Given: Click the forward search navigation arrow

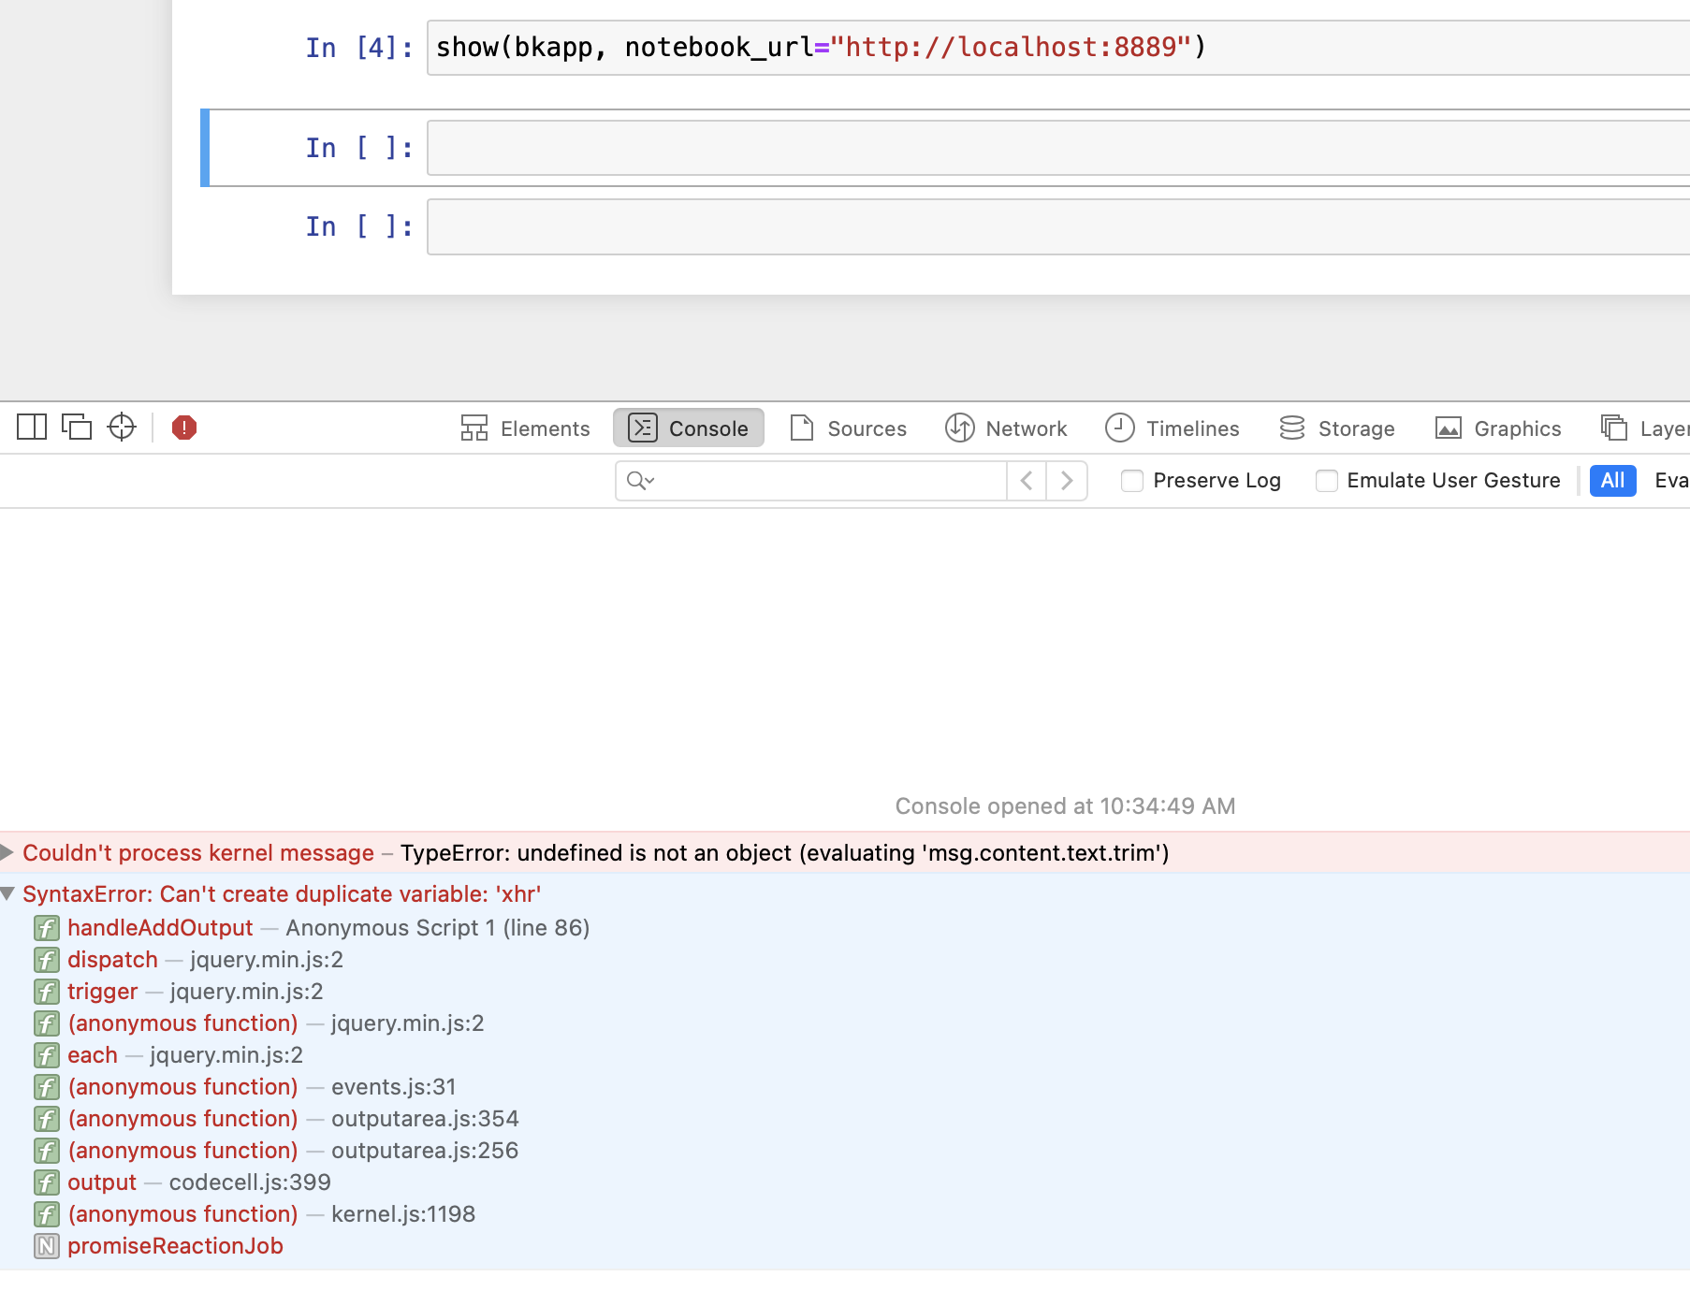Looking at the screenshot, I should (x=1067, y=480).
